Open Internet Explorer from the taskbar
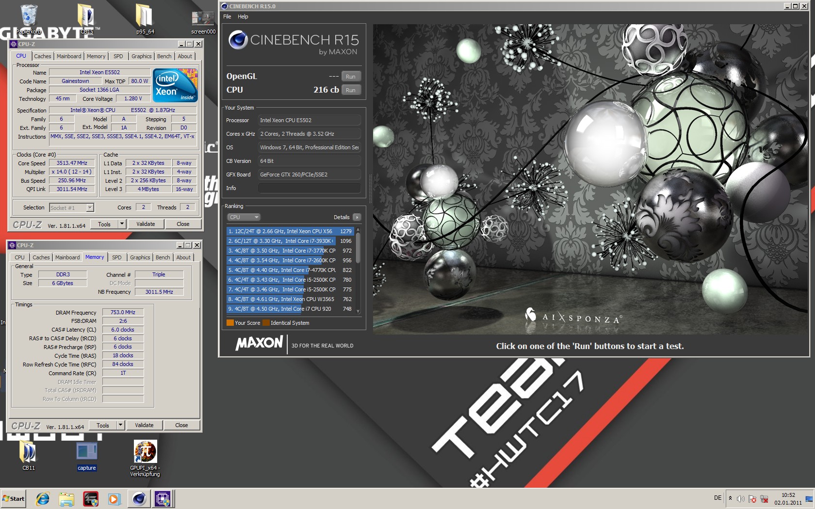 point(43,499)
